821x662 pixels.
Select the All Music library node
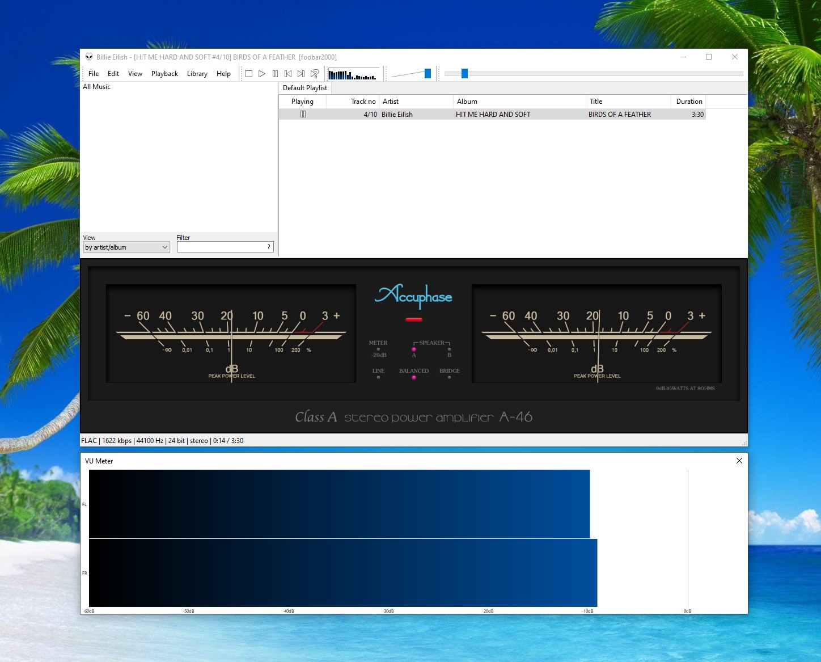coord(97,87)
